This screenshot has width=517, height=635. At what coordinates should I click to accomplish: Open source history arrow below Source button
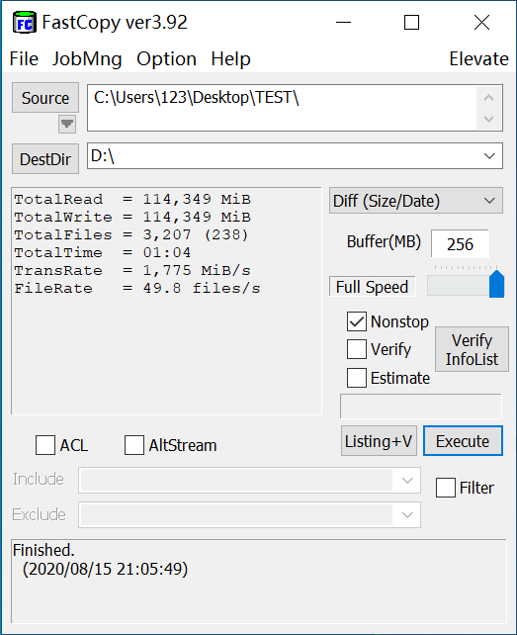(67, 124)
